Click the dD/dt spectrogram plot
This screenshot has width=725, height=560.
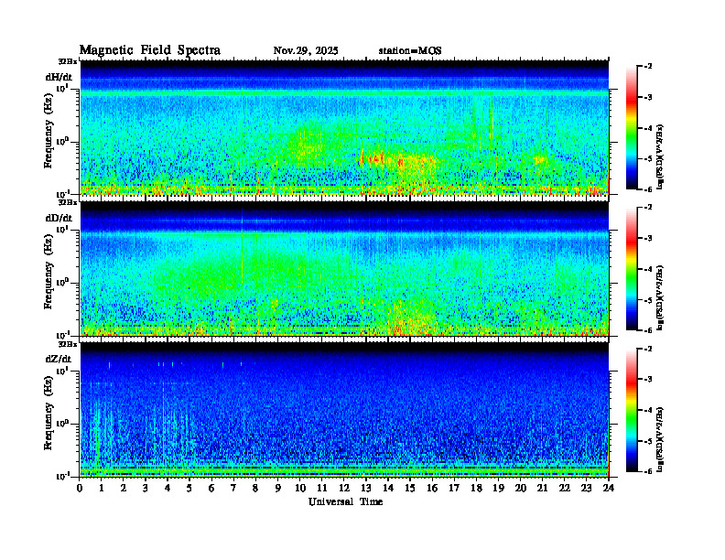coord(344,268)
